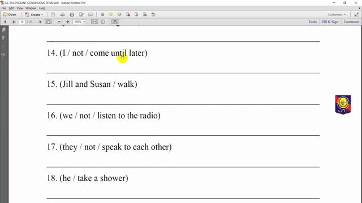362x203 pixels.
Task: Click the small arrow under the window close button
Action: (x=360, y=8)
